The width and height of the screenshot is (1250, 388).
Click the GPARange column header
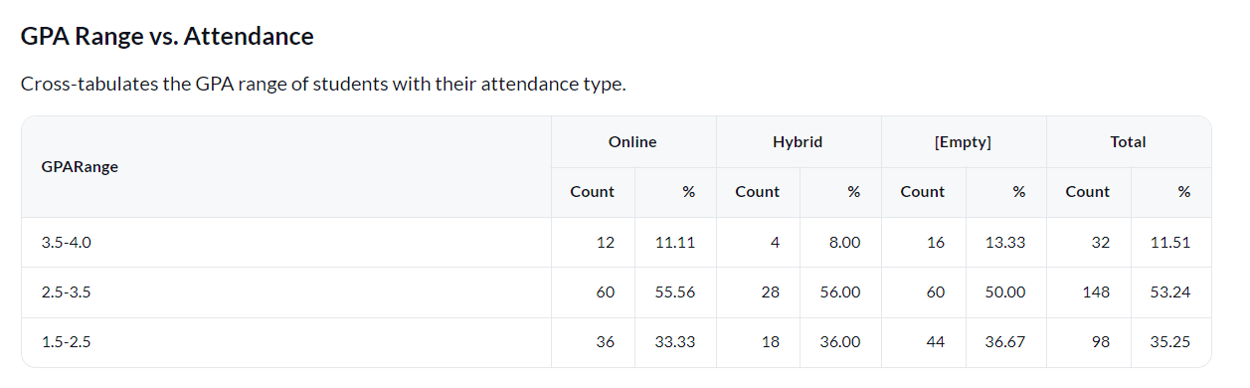(80, 167)
